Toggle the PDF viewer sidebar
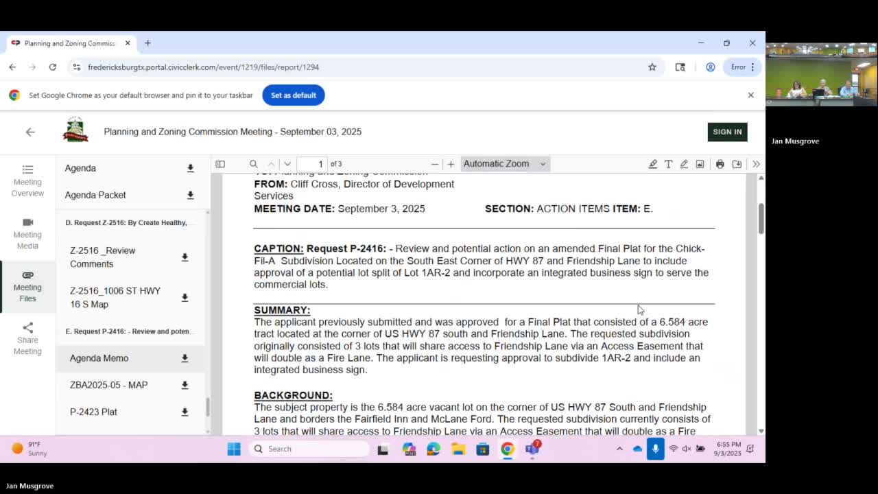Viewport: 878px width, 494px height. coord(220,164)
